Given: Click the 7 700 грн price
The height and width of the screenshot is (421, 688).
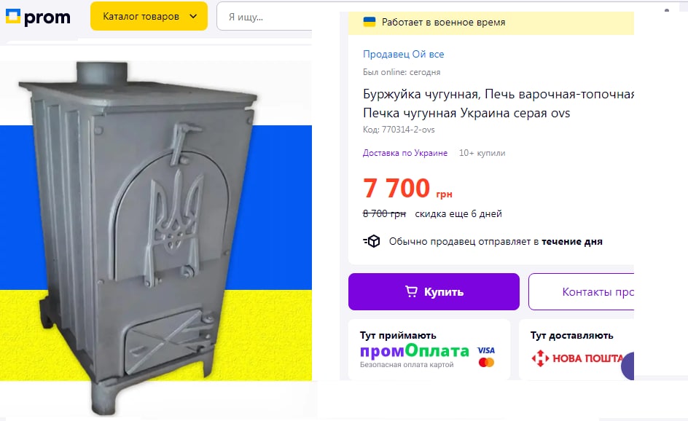Looking at the screenshot, I should point(407,188).
